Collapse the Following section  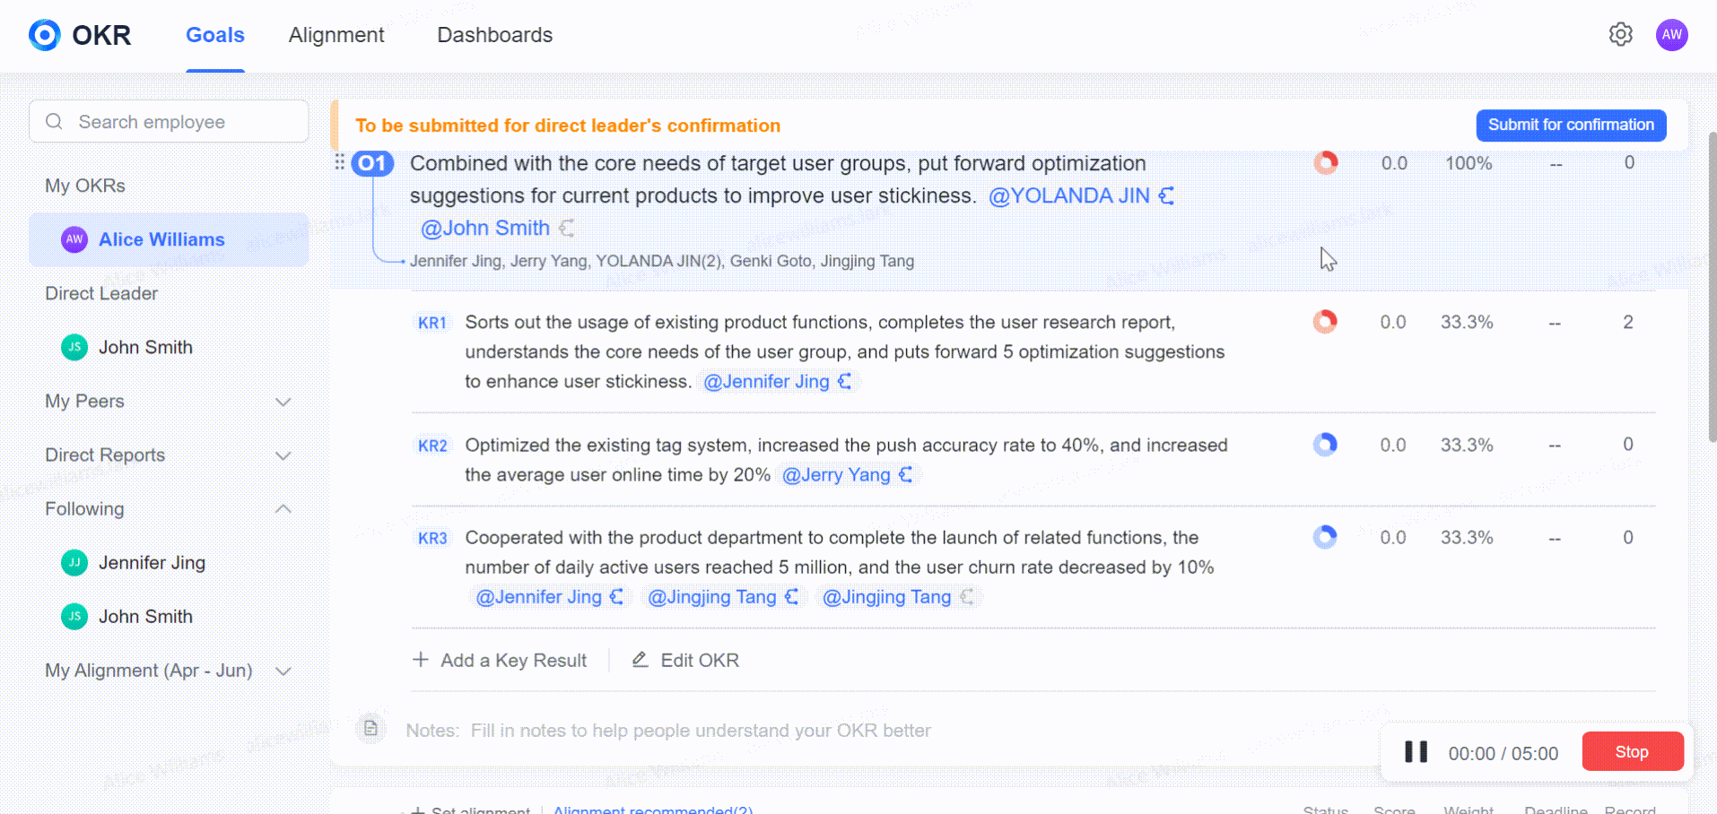(x=283, y=509)
